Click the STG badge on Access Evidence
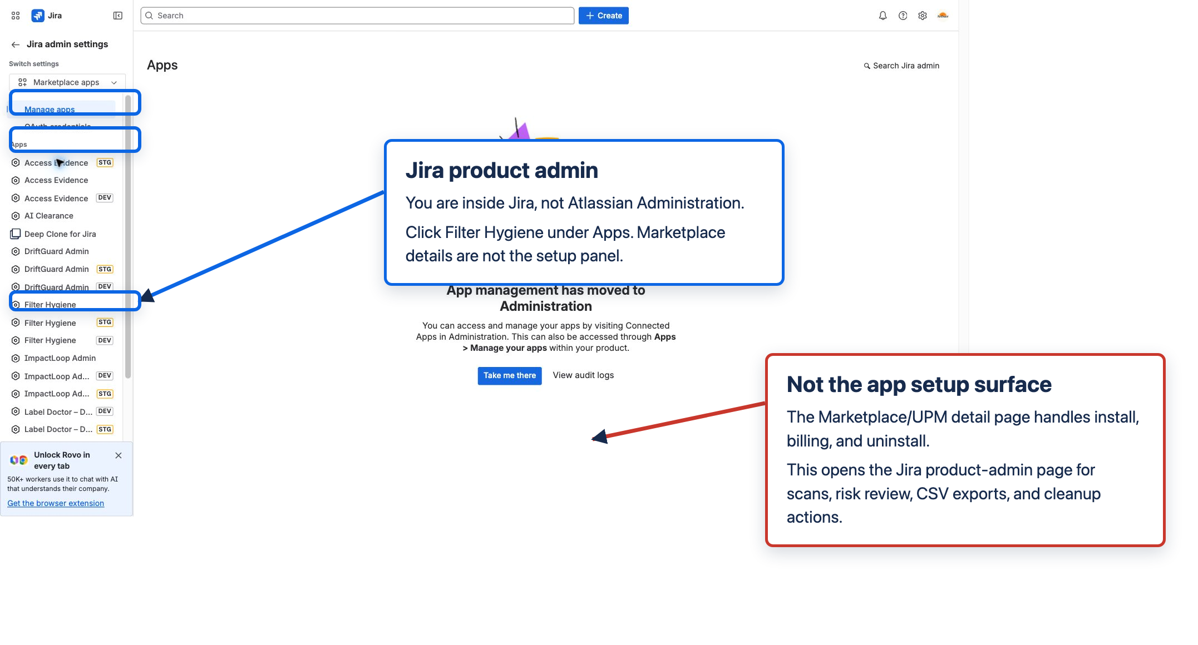 click(105, 163)
